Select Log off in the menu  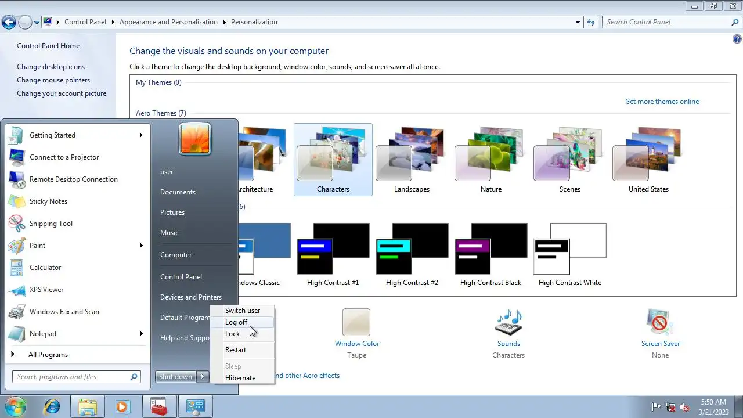[242, 322]
